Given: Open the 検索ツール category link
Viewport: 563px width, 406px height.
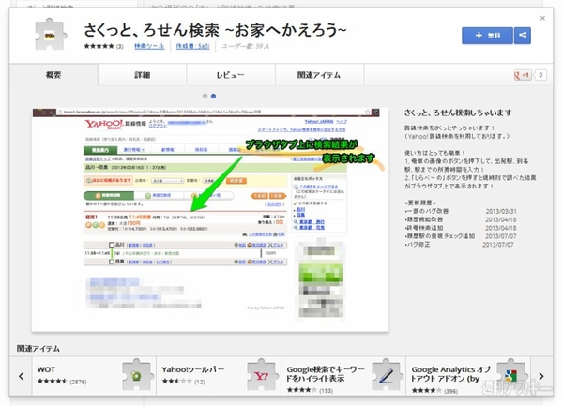Looking at the screenshot, I should [149, 46].
